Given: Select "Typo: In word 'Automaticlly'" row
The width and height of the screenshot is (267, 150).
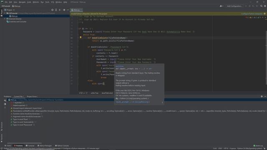Looking at the screenshot, I should pyautogui.click(x=23, y=122).
